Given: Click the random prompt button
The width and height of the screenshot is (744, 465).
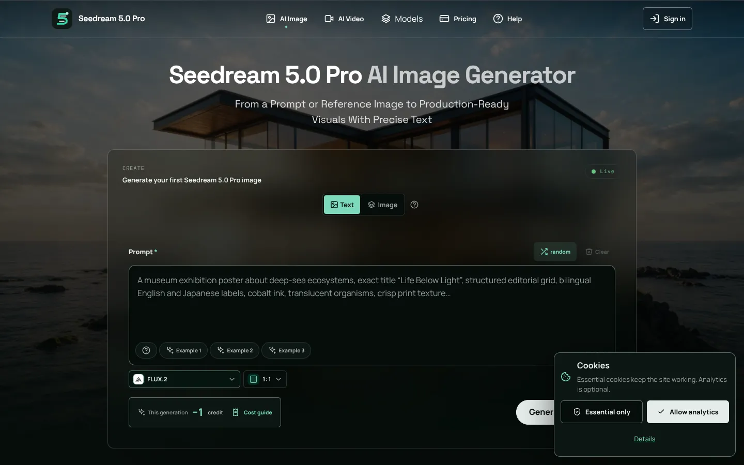Looking at the screenshot, I should tap(555, 252).
